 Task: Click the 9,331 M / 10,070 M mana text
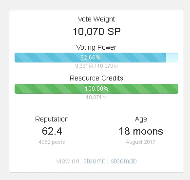96,66
